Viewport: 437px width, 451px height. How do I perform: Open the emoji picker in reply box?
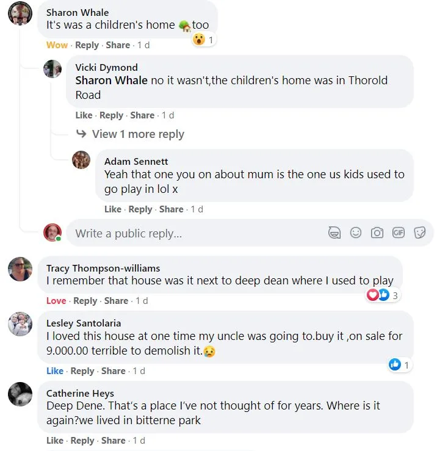coord(356,233)
